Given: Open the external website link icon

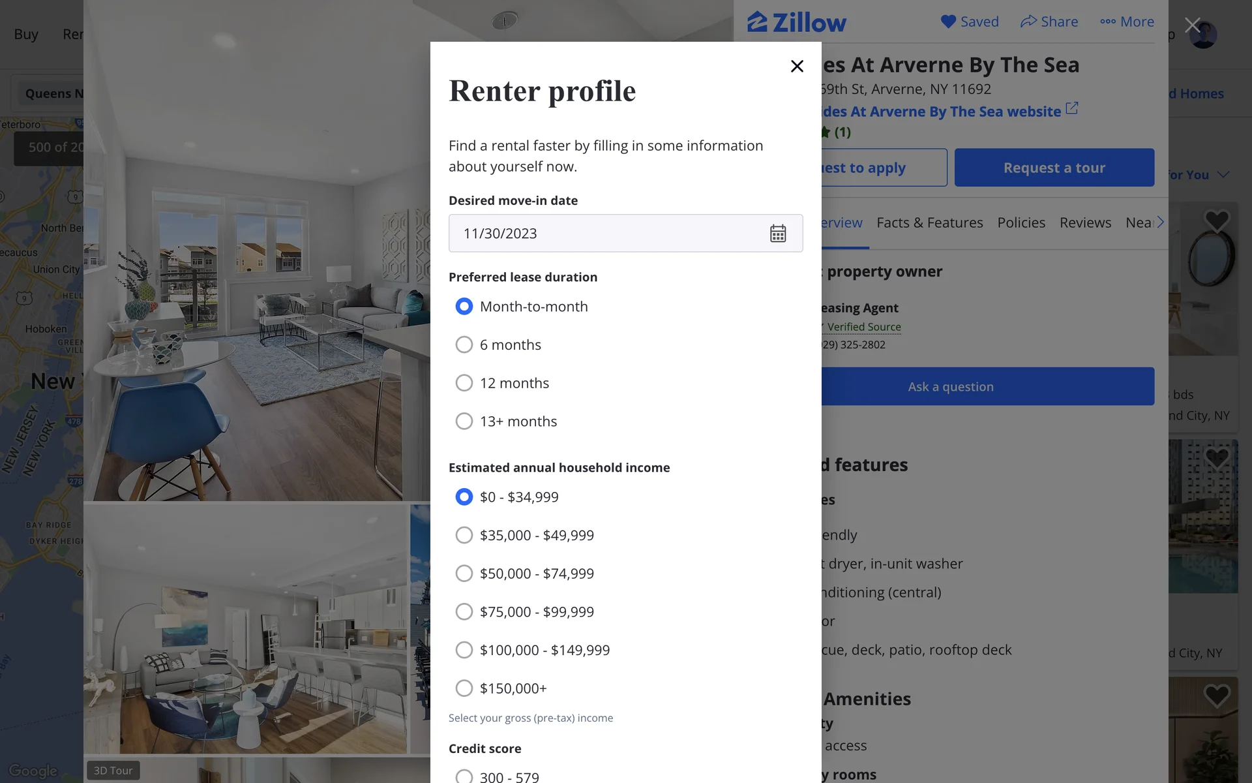Looking at the screenshot, I should pyautogui.click(x=1072, y=108).
